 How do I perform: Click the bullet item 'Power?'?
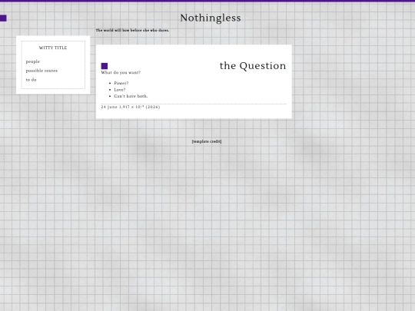point(121,83)
